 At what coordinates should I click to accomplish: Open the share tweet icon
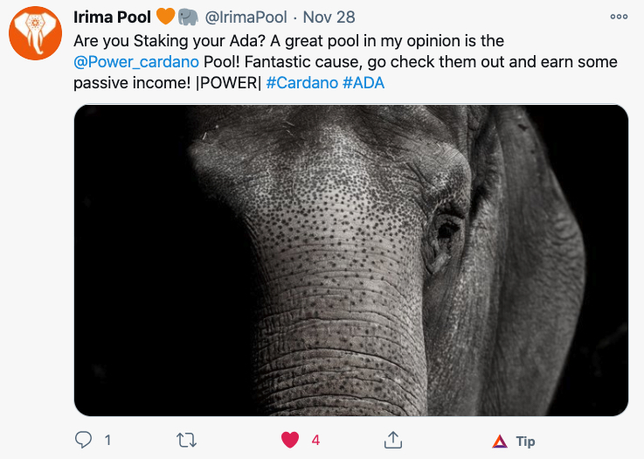coord(393,440)
